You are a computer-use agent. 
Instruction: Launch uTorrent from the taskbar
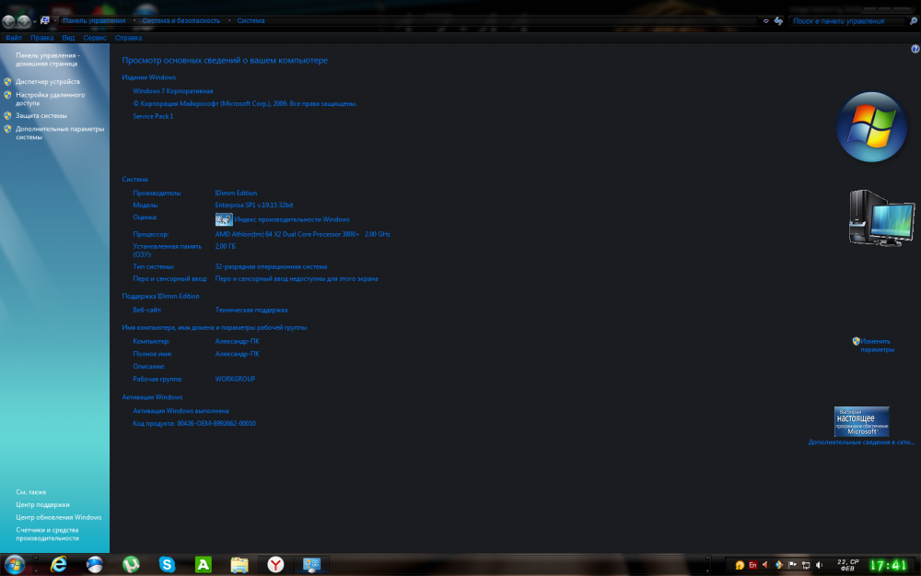pyautogui.click(x=132, y=564)
